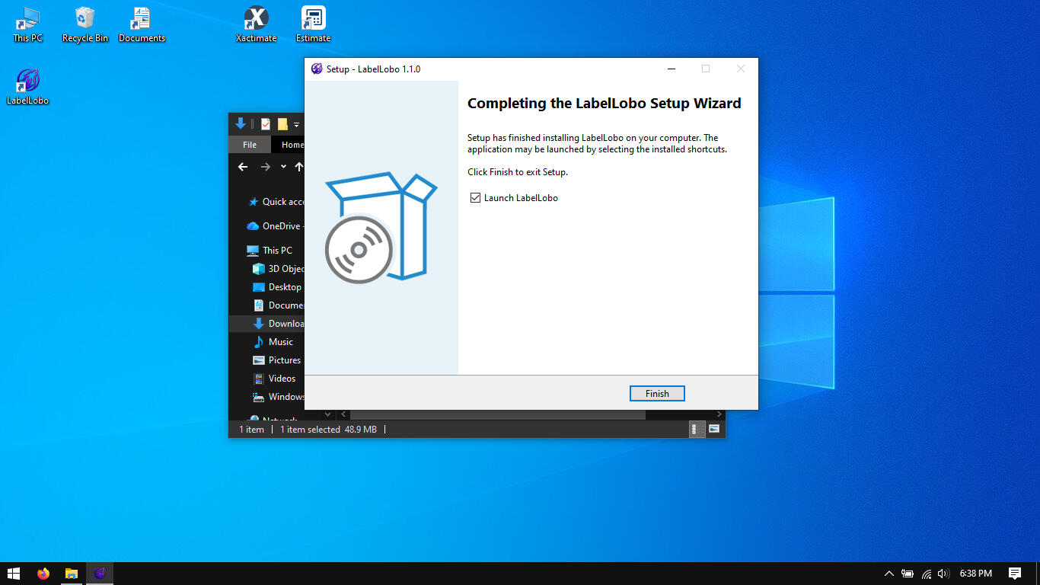Open File Explorer from the taskbar
Viewport: 1040px width, 585px height.
[x=71, y=574]
